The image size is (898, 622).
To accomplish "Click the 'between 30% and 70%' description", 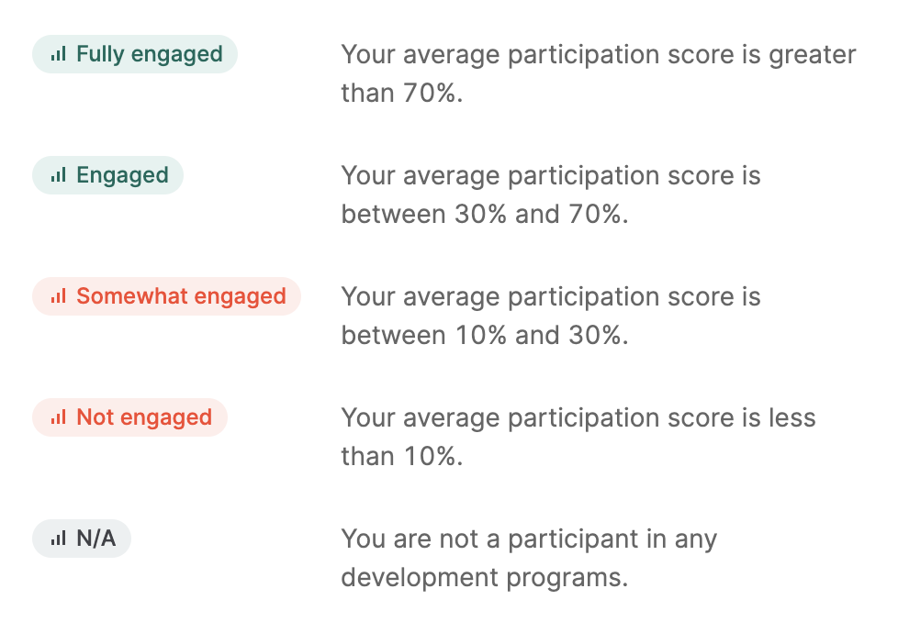I will [485, 214].
